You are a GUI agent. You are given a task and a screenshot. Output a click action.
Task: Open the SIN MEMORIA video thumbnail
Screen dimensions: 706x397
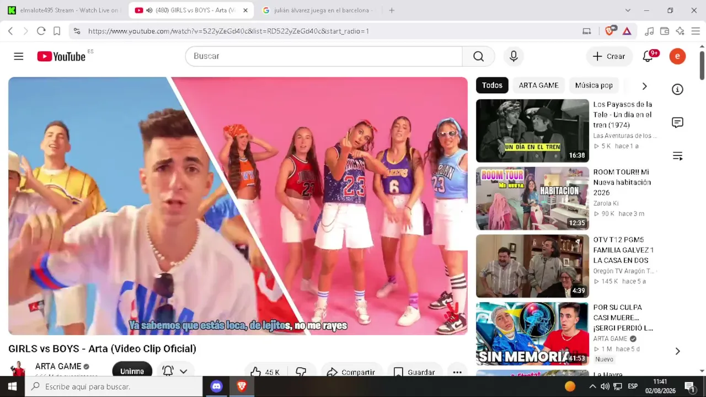click(532, 334)
